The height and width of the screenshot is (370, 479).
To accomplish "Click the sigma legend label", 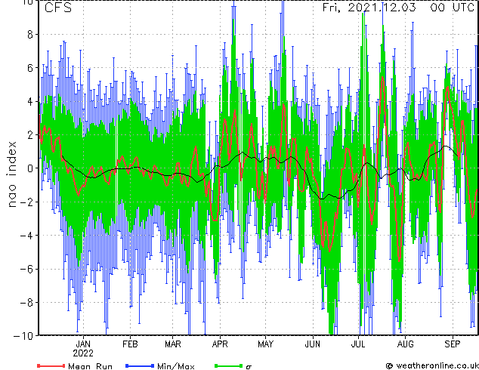I will pyautogui.click(x=249, y=366).
